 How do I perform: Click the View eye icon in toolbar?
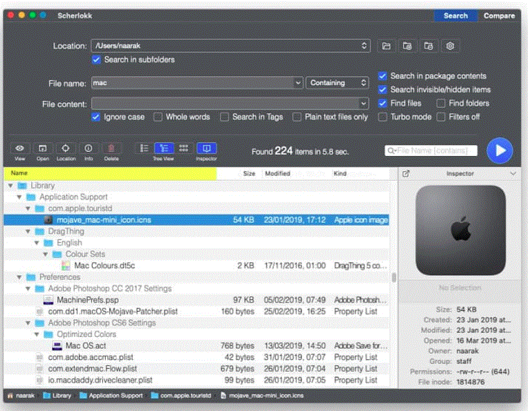[x=19, y=149]
